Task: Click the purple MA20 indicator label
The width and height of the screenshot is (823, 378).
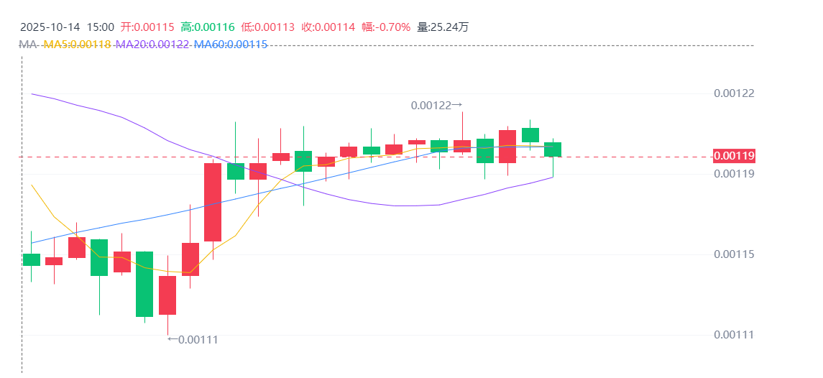Action: (152, 45)
